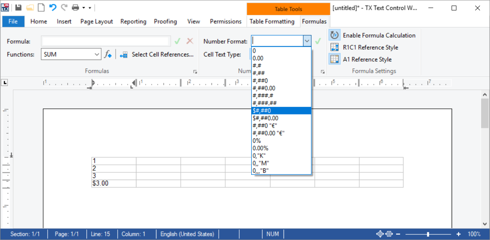Open the Customize Quick Access Toolbar arrow
The height and width of the screenshot is (240, 490).
pyautogui.click(x=90, y=8)
